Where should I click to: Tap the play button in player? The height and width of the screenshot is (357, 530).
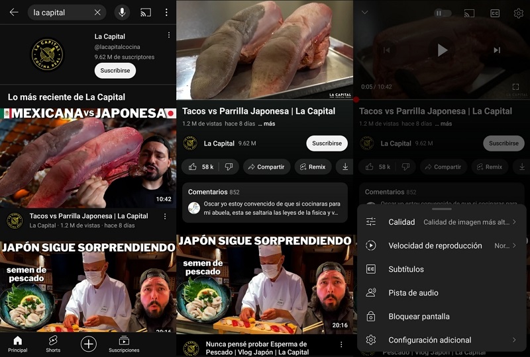(442, 50)
